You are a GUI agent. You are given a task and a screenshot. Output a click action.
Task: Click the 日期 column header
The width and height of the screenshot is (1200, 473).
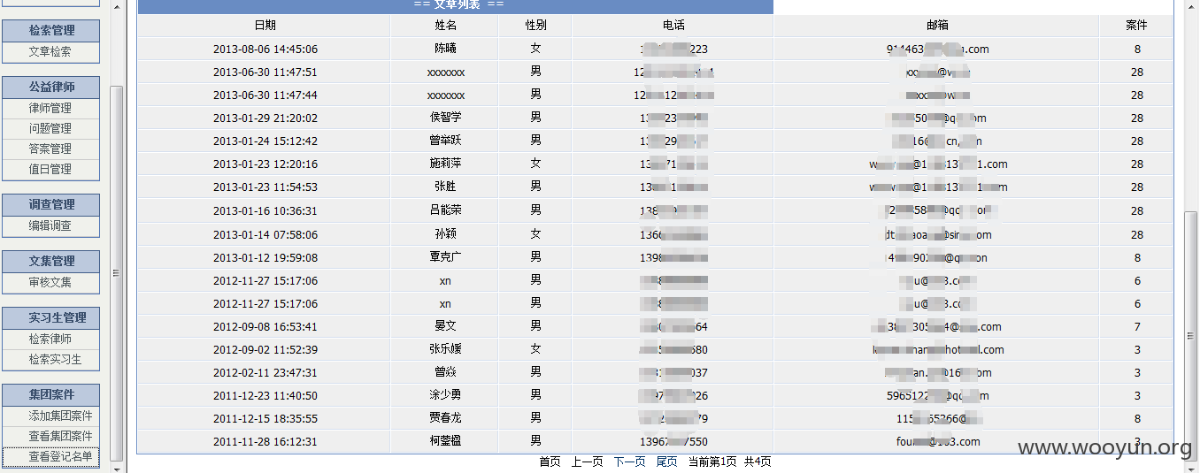tap(265, 26)
